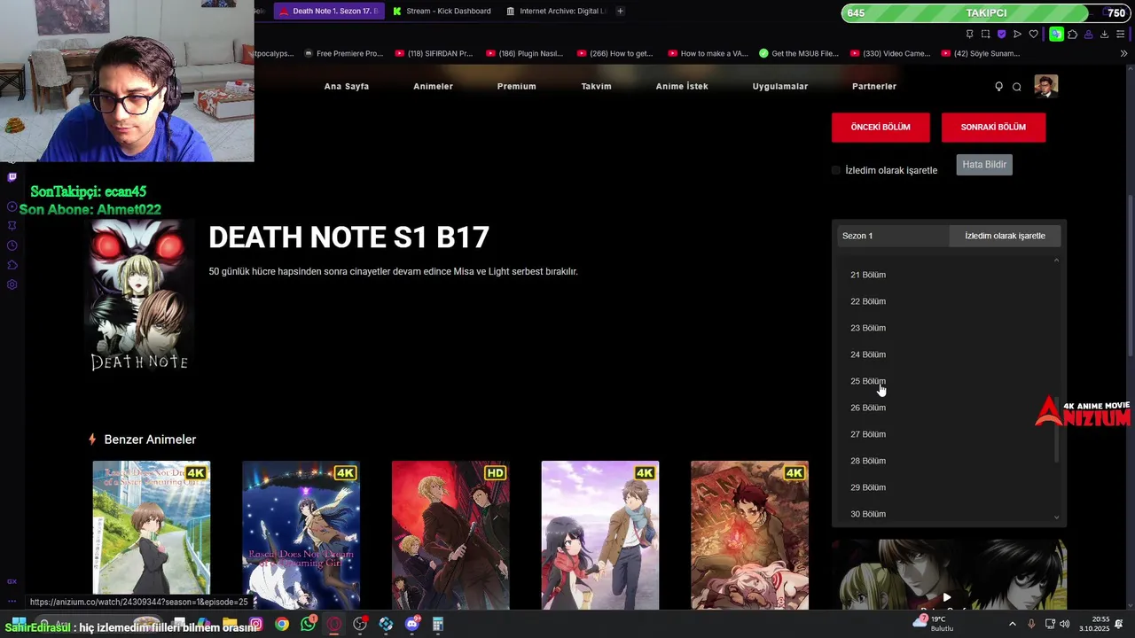Click the Instagram icon in taskbar
1135x638 pixels.
(x=255, y=624)
